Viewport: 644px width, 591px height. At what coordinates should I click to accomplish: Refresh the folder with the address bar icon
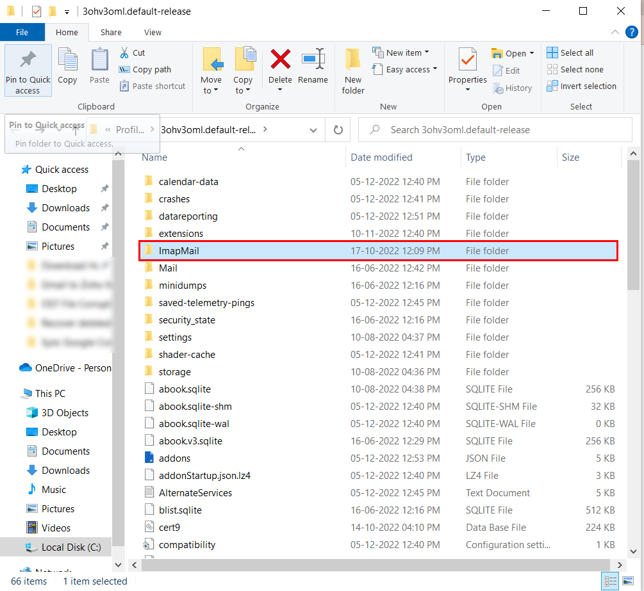point(338,129)
